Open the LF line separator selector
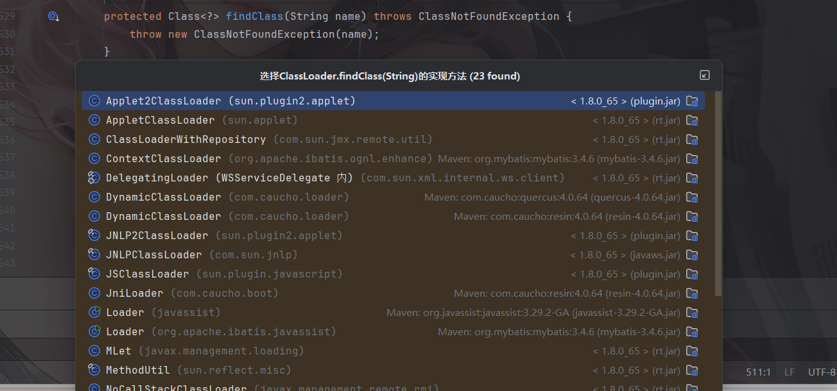Viewport: 837px width, 391px height. (x=790, y=372)
